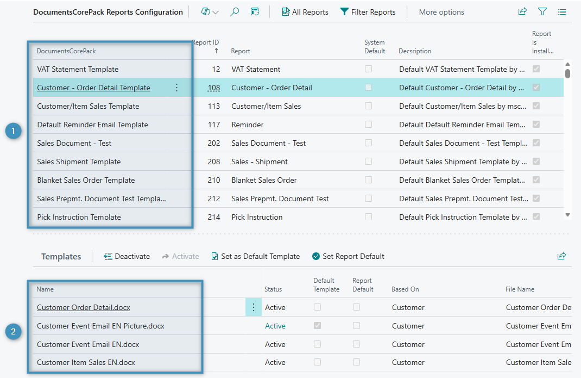Image resolution: width=581 pixels, height=378 pixels.
Task: Click the reports list scrollbar thumb
Action: 567,73
